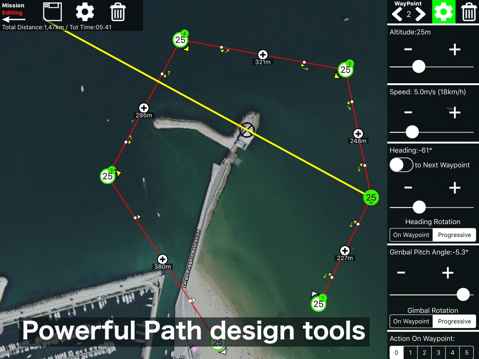Tap the point-of-interest circle on the pier

(x=247, y=130)
